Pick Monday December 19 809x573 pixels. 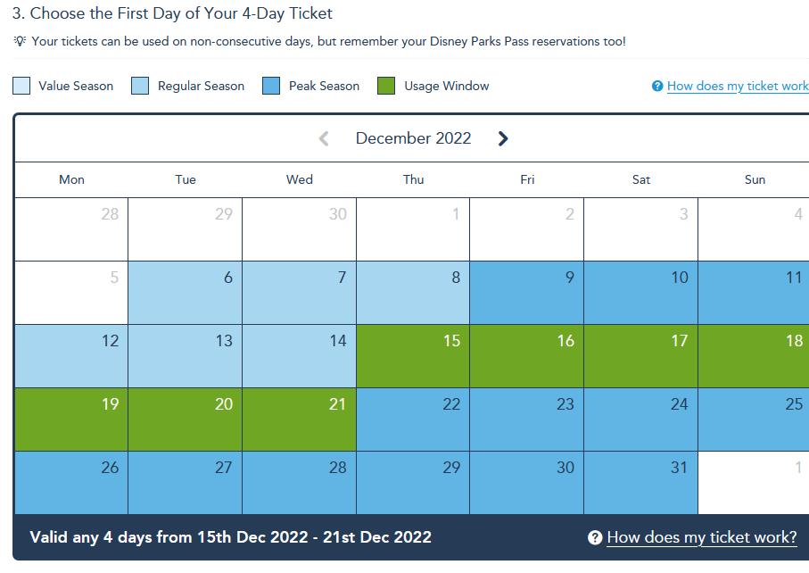tap(71, 419)
